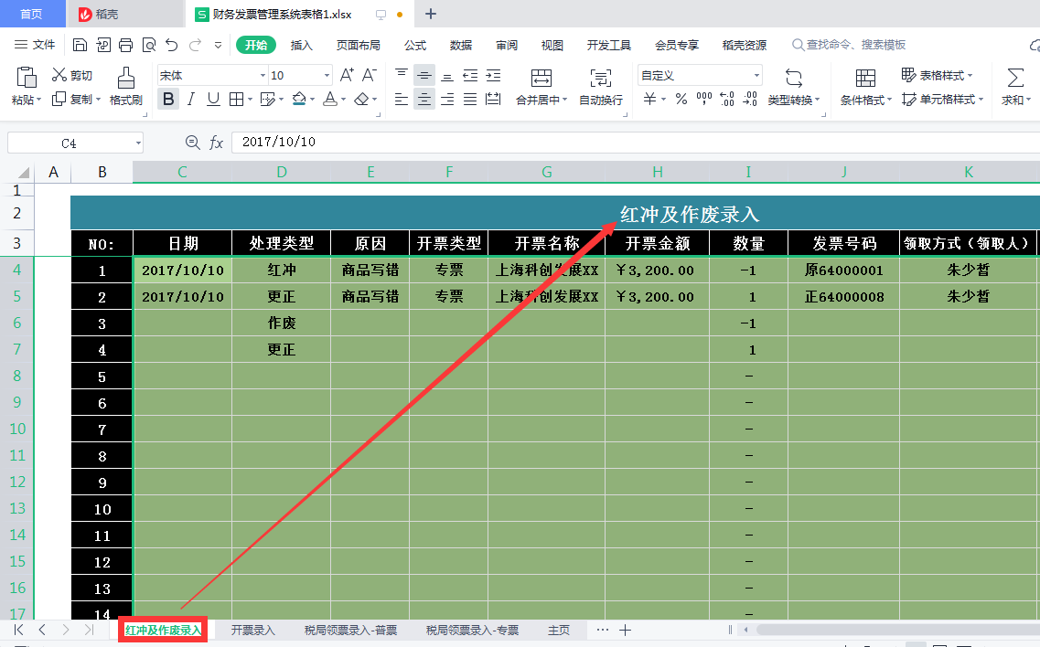The height and width of the screenshot is (647, 1040).
Task: Toggle Top align
Action: click(402, 75)
